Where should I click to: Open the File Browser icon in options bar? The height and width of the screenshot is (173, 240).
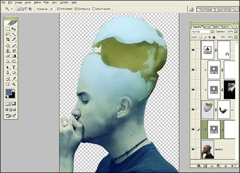click(192, 9)
